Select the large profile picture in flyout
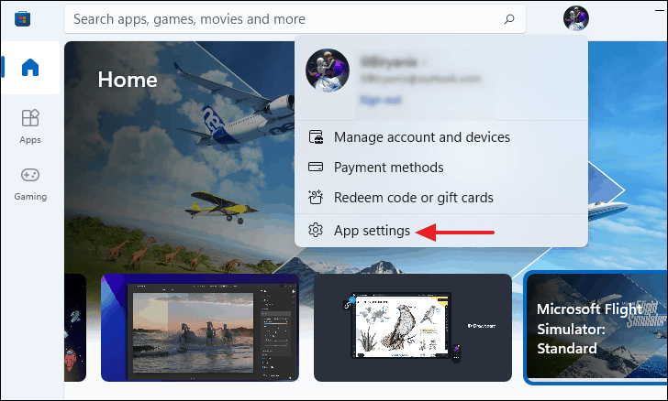 click(328, 70)
